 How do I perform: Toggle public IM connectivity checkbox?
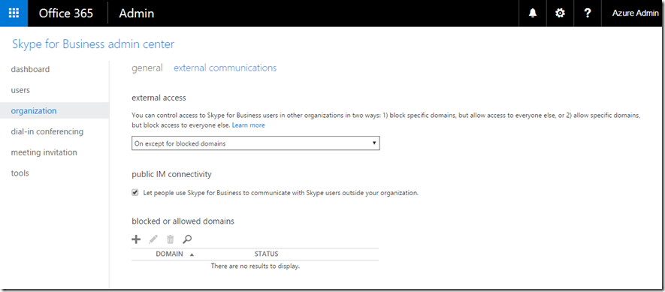[135, 192]
